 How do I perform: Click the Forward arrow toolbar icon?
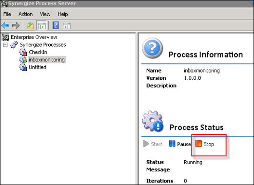16,25
